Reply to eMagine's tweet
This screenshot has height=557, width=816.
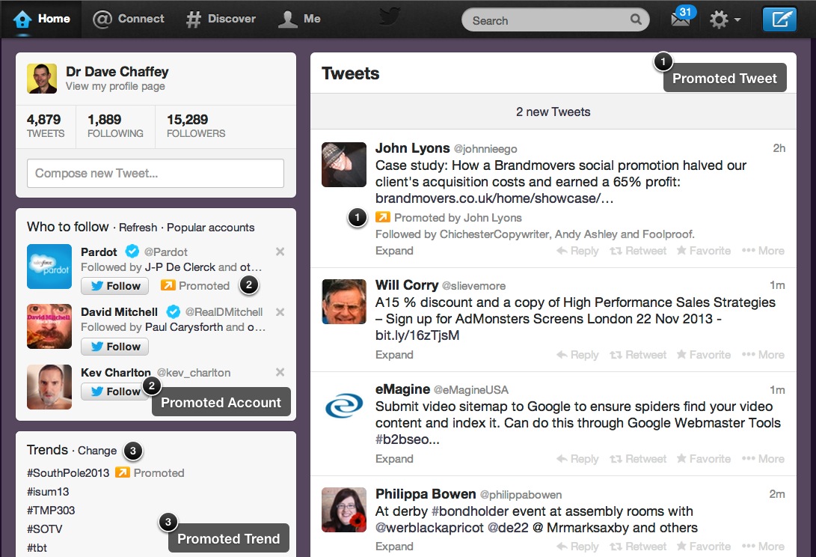[x=577, y=459]
